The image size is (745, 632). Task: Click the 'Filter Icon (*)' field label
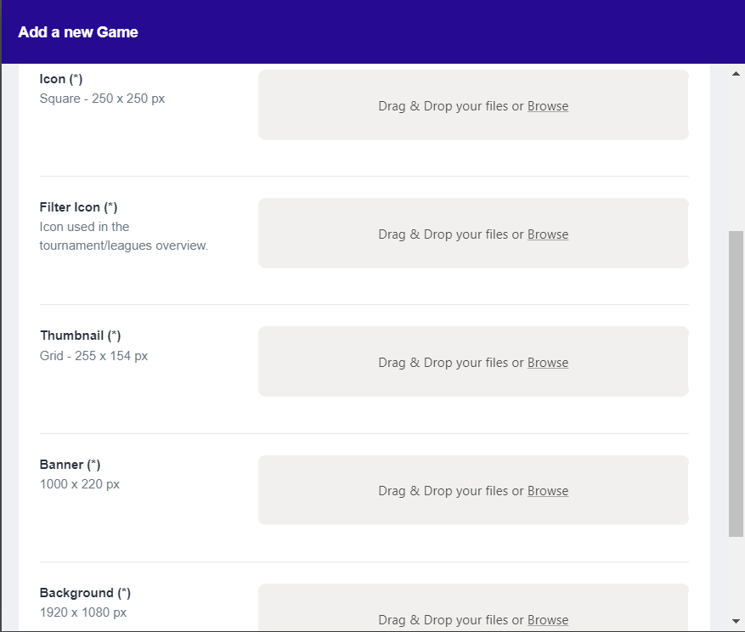point(78,207)
